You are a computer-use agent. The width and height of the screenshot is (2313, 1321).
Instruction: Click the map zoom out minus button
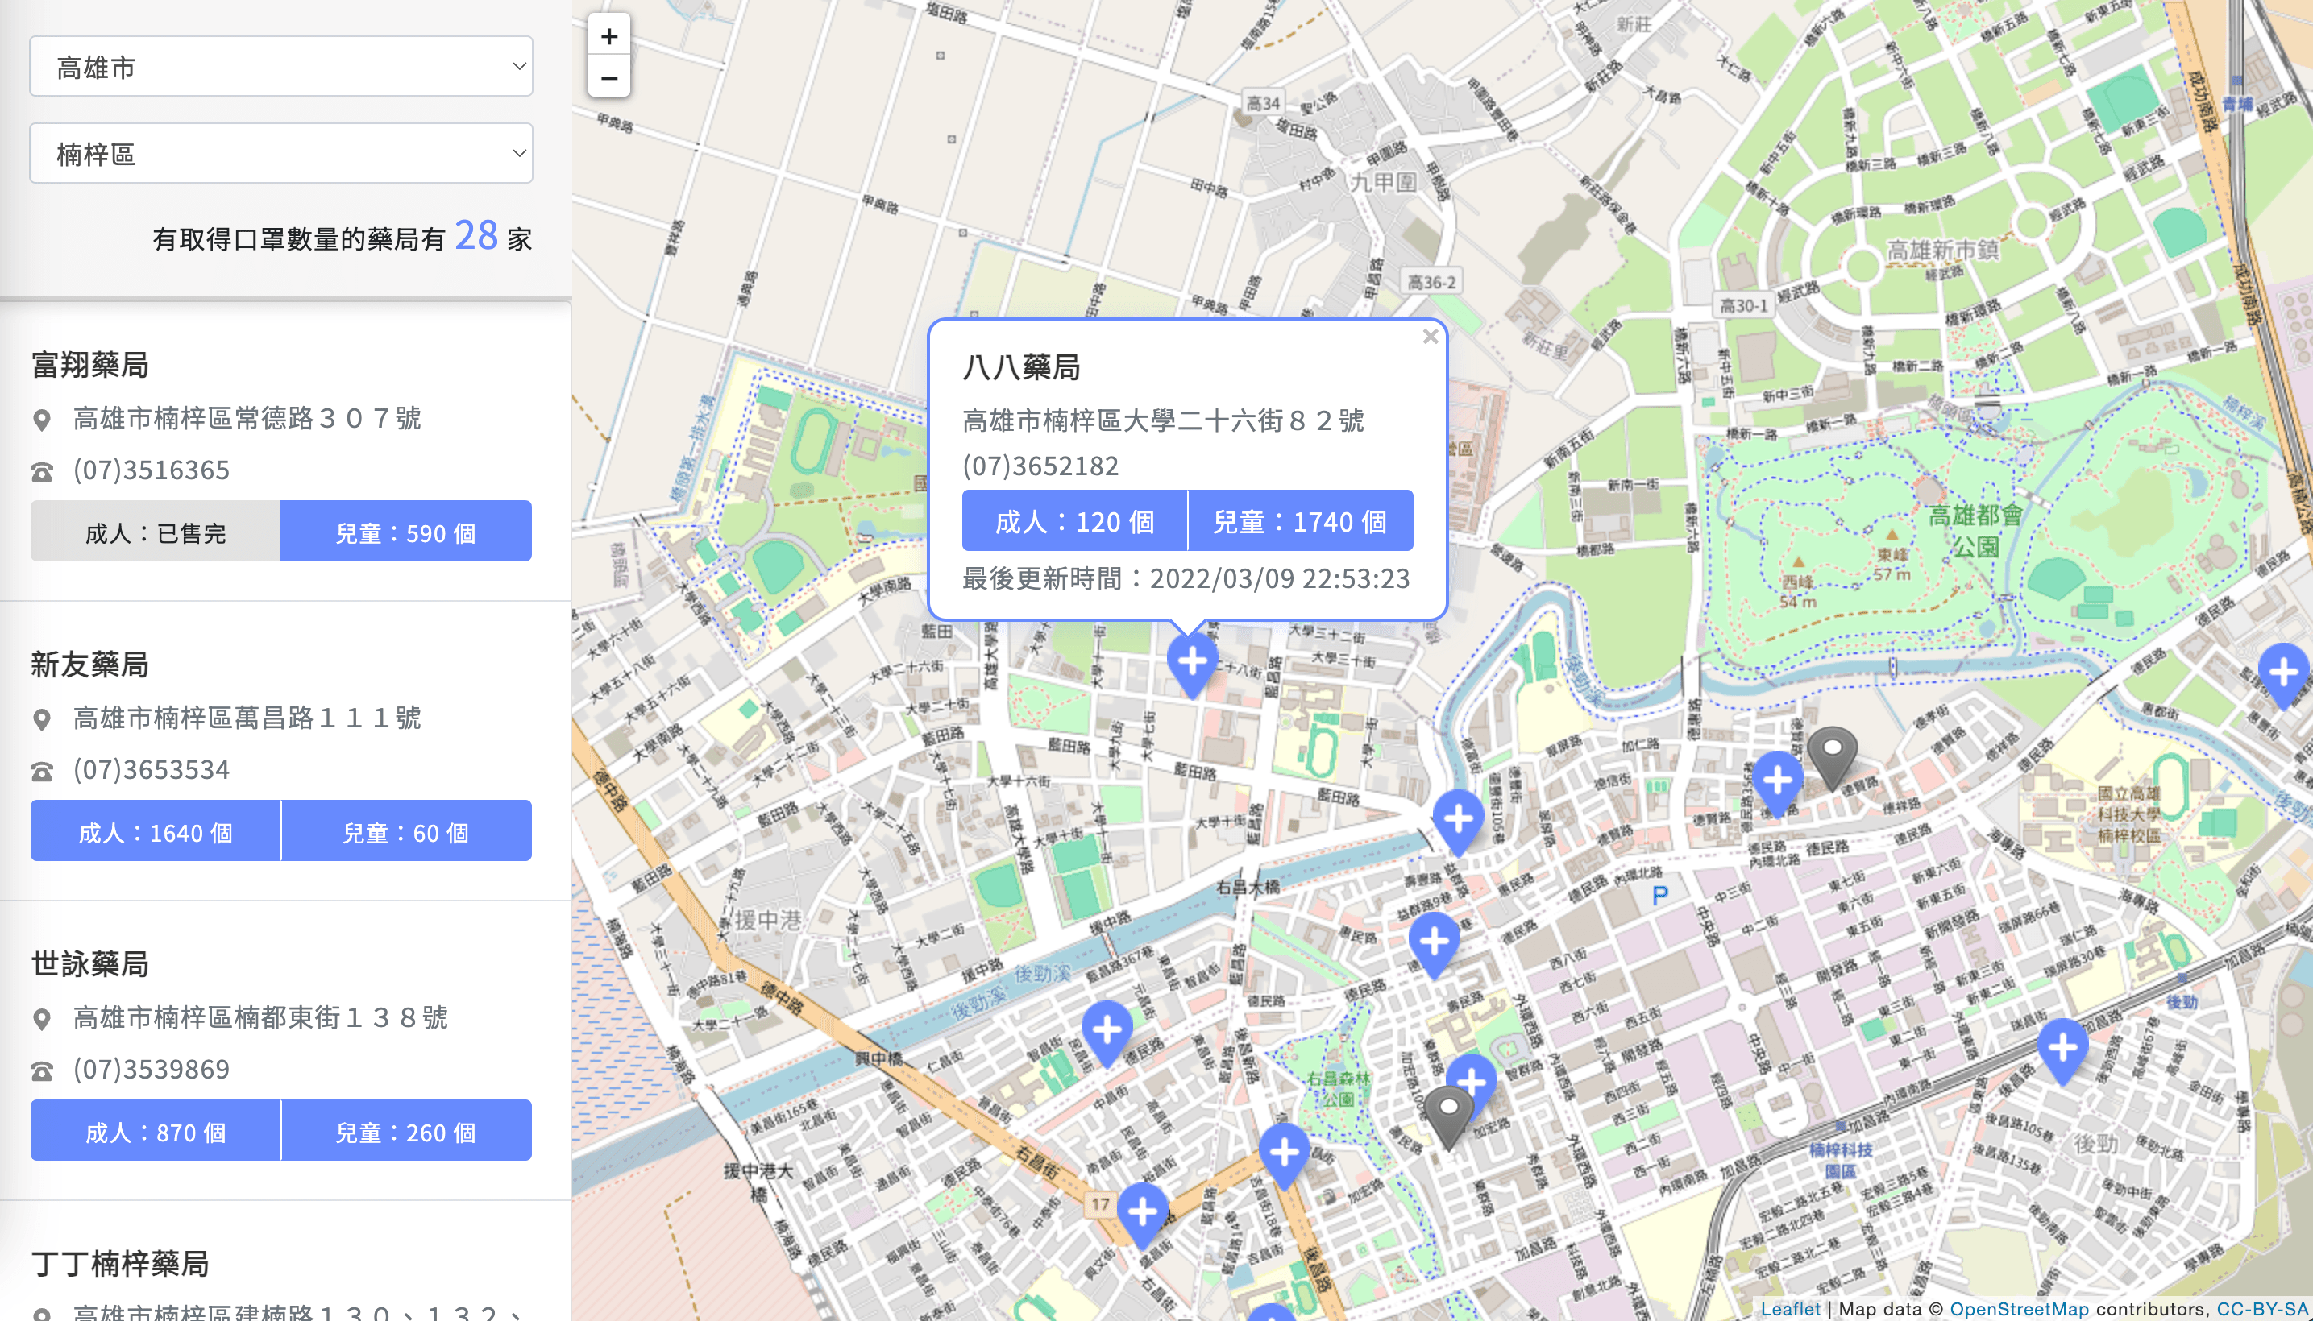609,78
